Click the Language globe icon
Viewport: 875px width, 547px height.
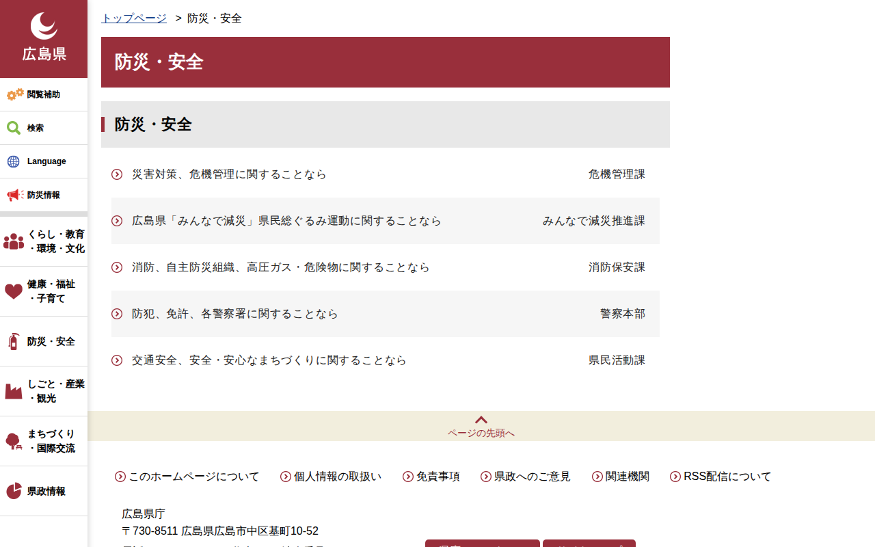pyautogui.click(x=14, y=161)
